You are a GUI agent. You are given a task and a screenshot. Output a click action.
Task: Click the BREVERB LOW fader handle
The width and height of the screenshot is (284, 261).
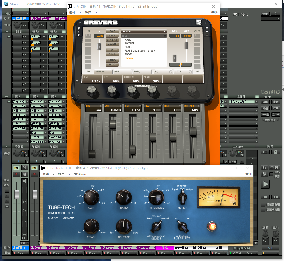click(x=153, y=137)
